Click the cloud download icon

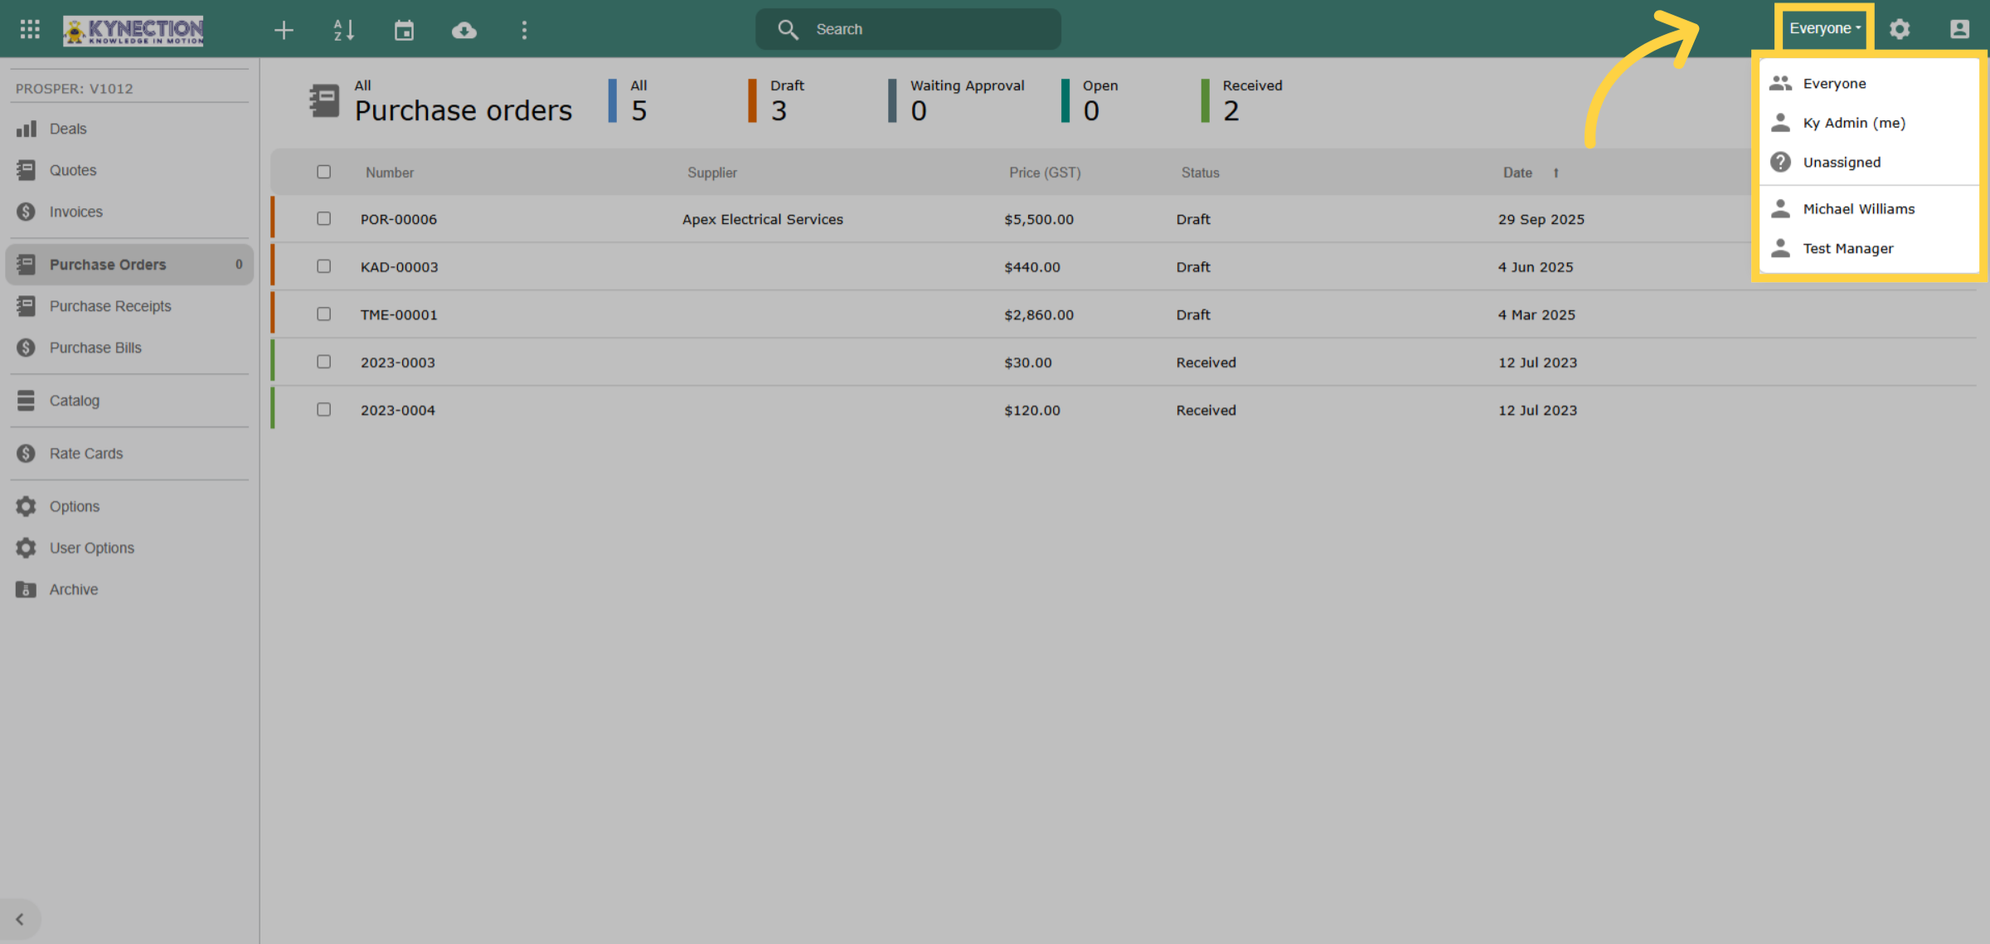464,30
